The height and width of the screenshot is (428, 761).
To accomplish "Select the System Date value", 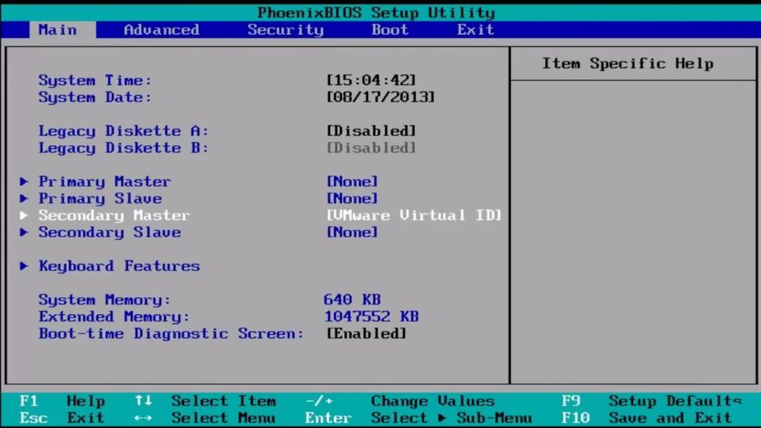I will tap(380, 98).
